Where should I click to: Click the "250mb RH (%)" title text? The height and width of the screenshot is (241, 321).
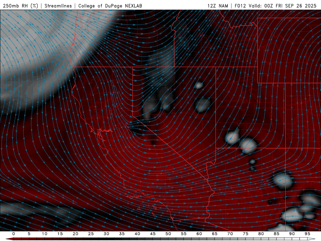click(x=20, y=6)
